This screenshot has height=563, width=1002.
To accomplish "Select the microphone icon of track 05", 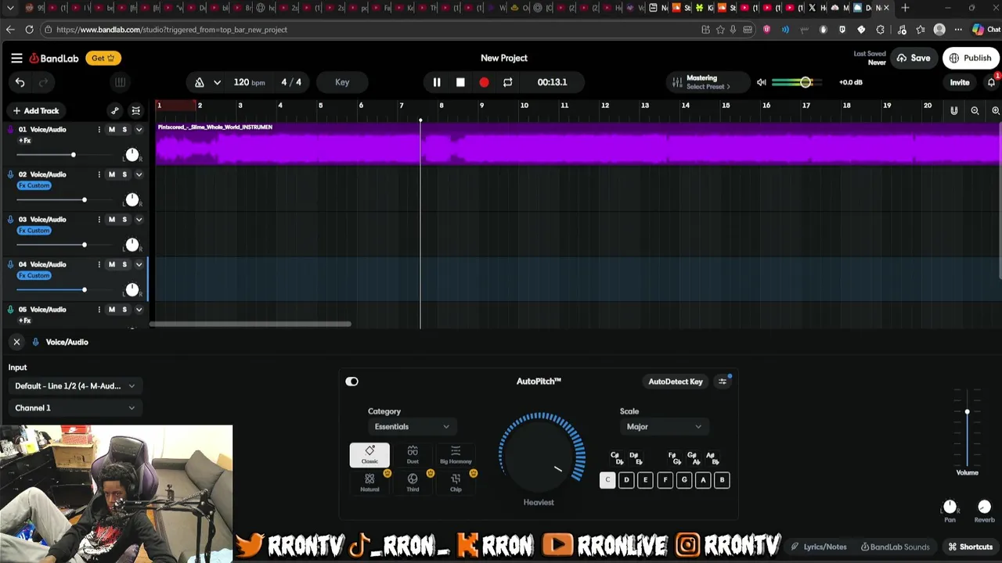I will coord(10,310).
